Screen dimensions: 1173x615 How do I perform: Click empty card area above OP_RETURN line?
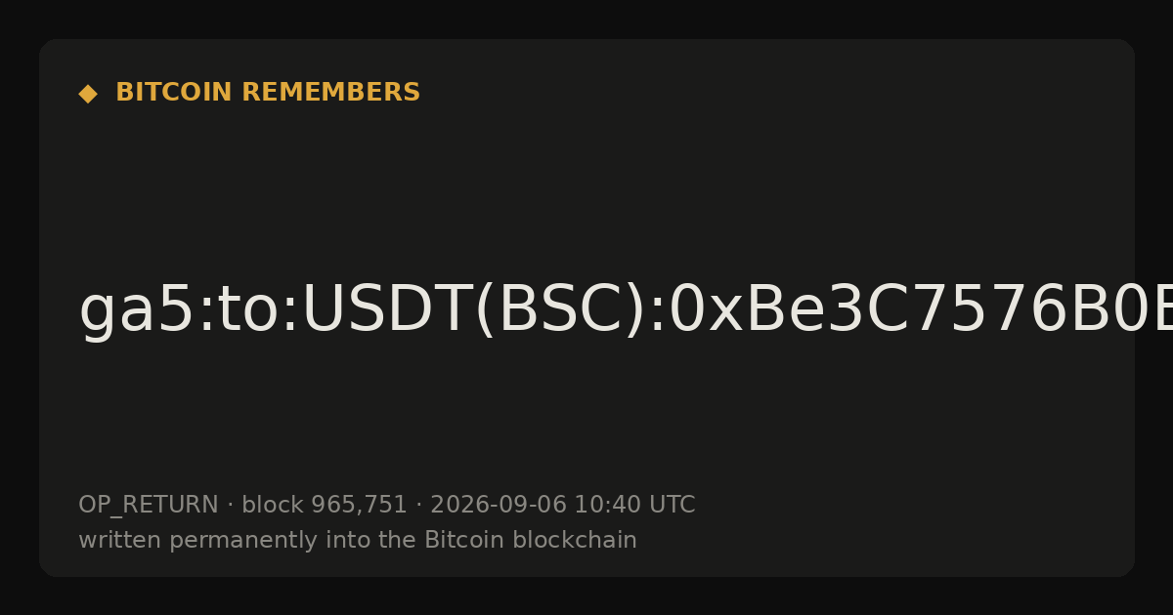[x=586, y=420]
